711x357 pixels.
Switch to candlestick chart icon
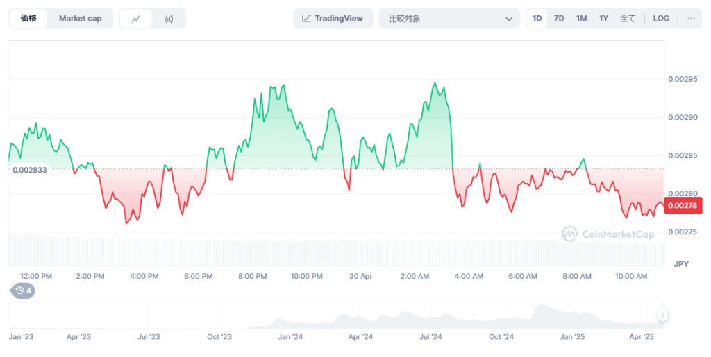(169, 19)
